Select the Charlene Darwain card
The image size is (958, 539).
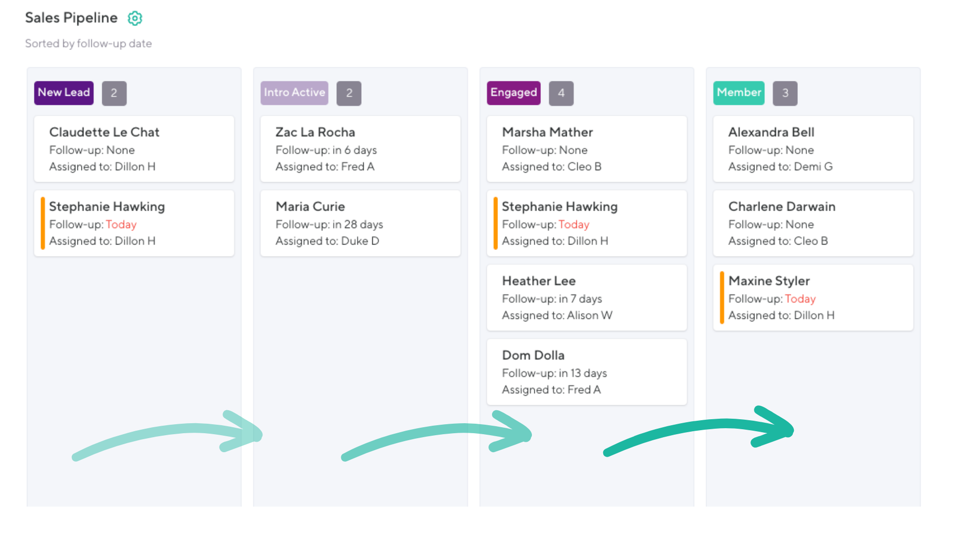pos(813,223)
